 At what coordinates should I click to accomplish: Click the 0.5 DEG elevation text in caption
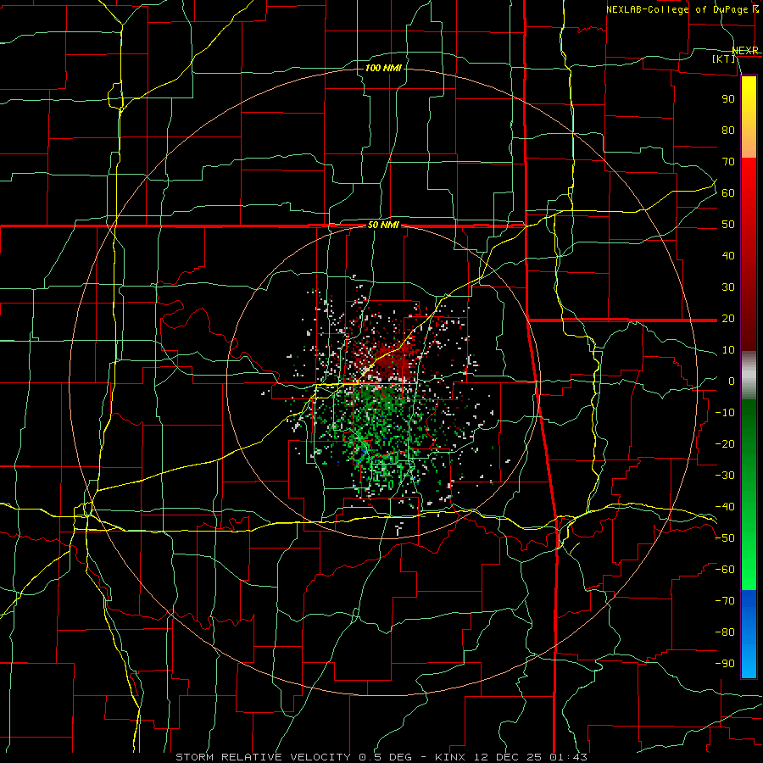385,757
